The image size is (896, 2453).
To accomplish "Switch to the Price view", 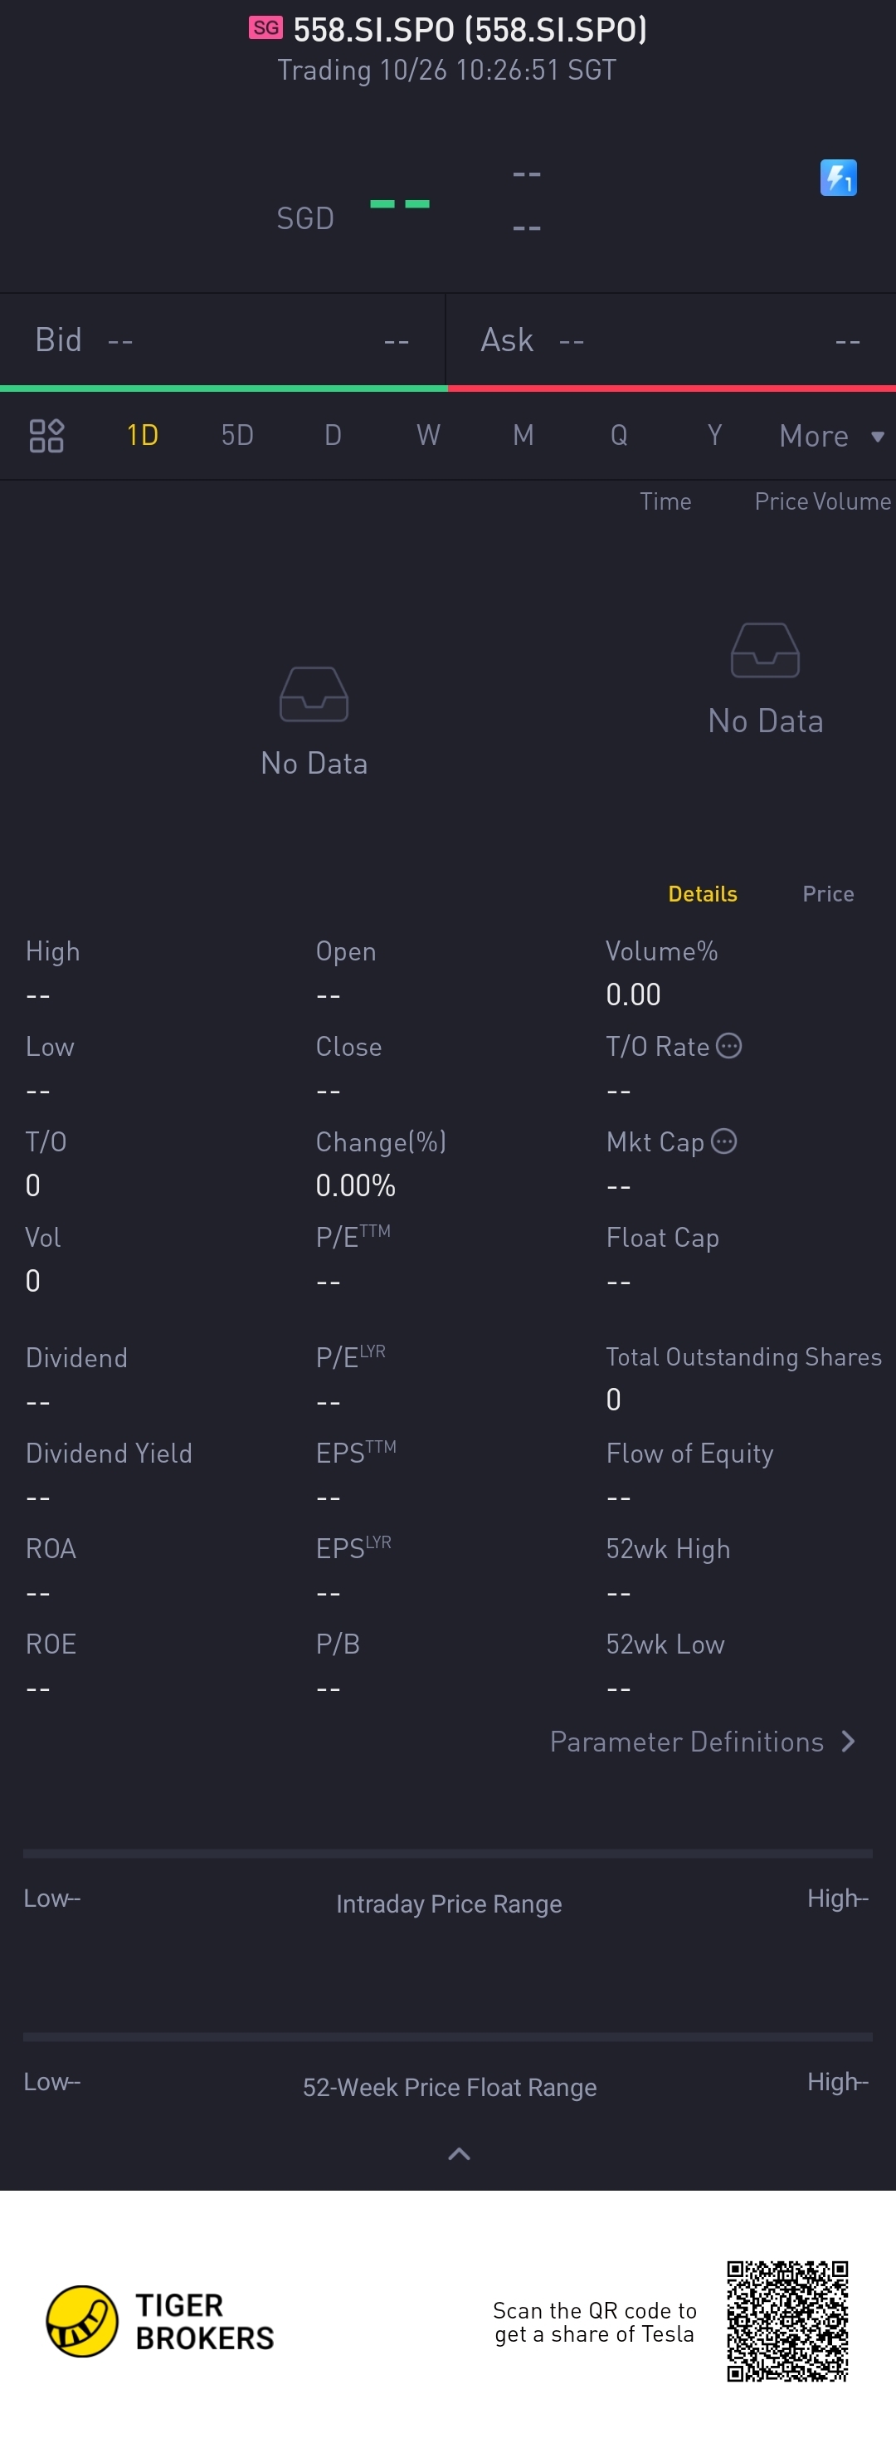I will (x=827, y=893).
